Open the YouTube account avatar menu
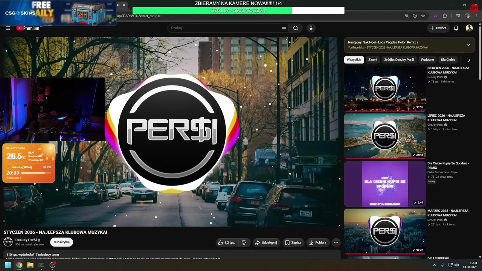Screen dimensions: 482x271 pos(469,28)
